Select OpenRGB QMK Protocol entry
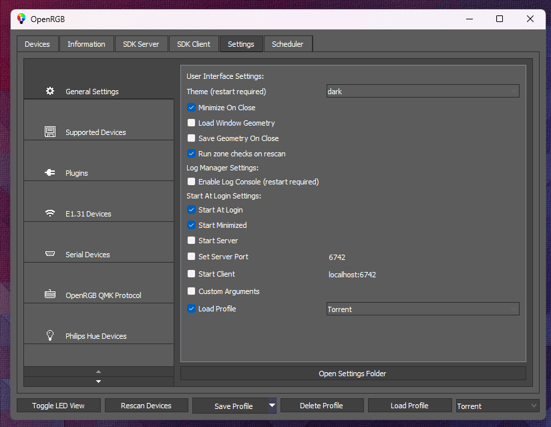Image resolution: width=551 pixels, height=427 pixels. pyautogui.click(x=99, y=283)
